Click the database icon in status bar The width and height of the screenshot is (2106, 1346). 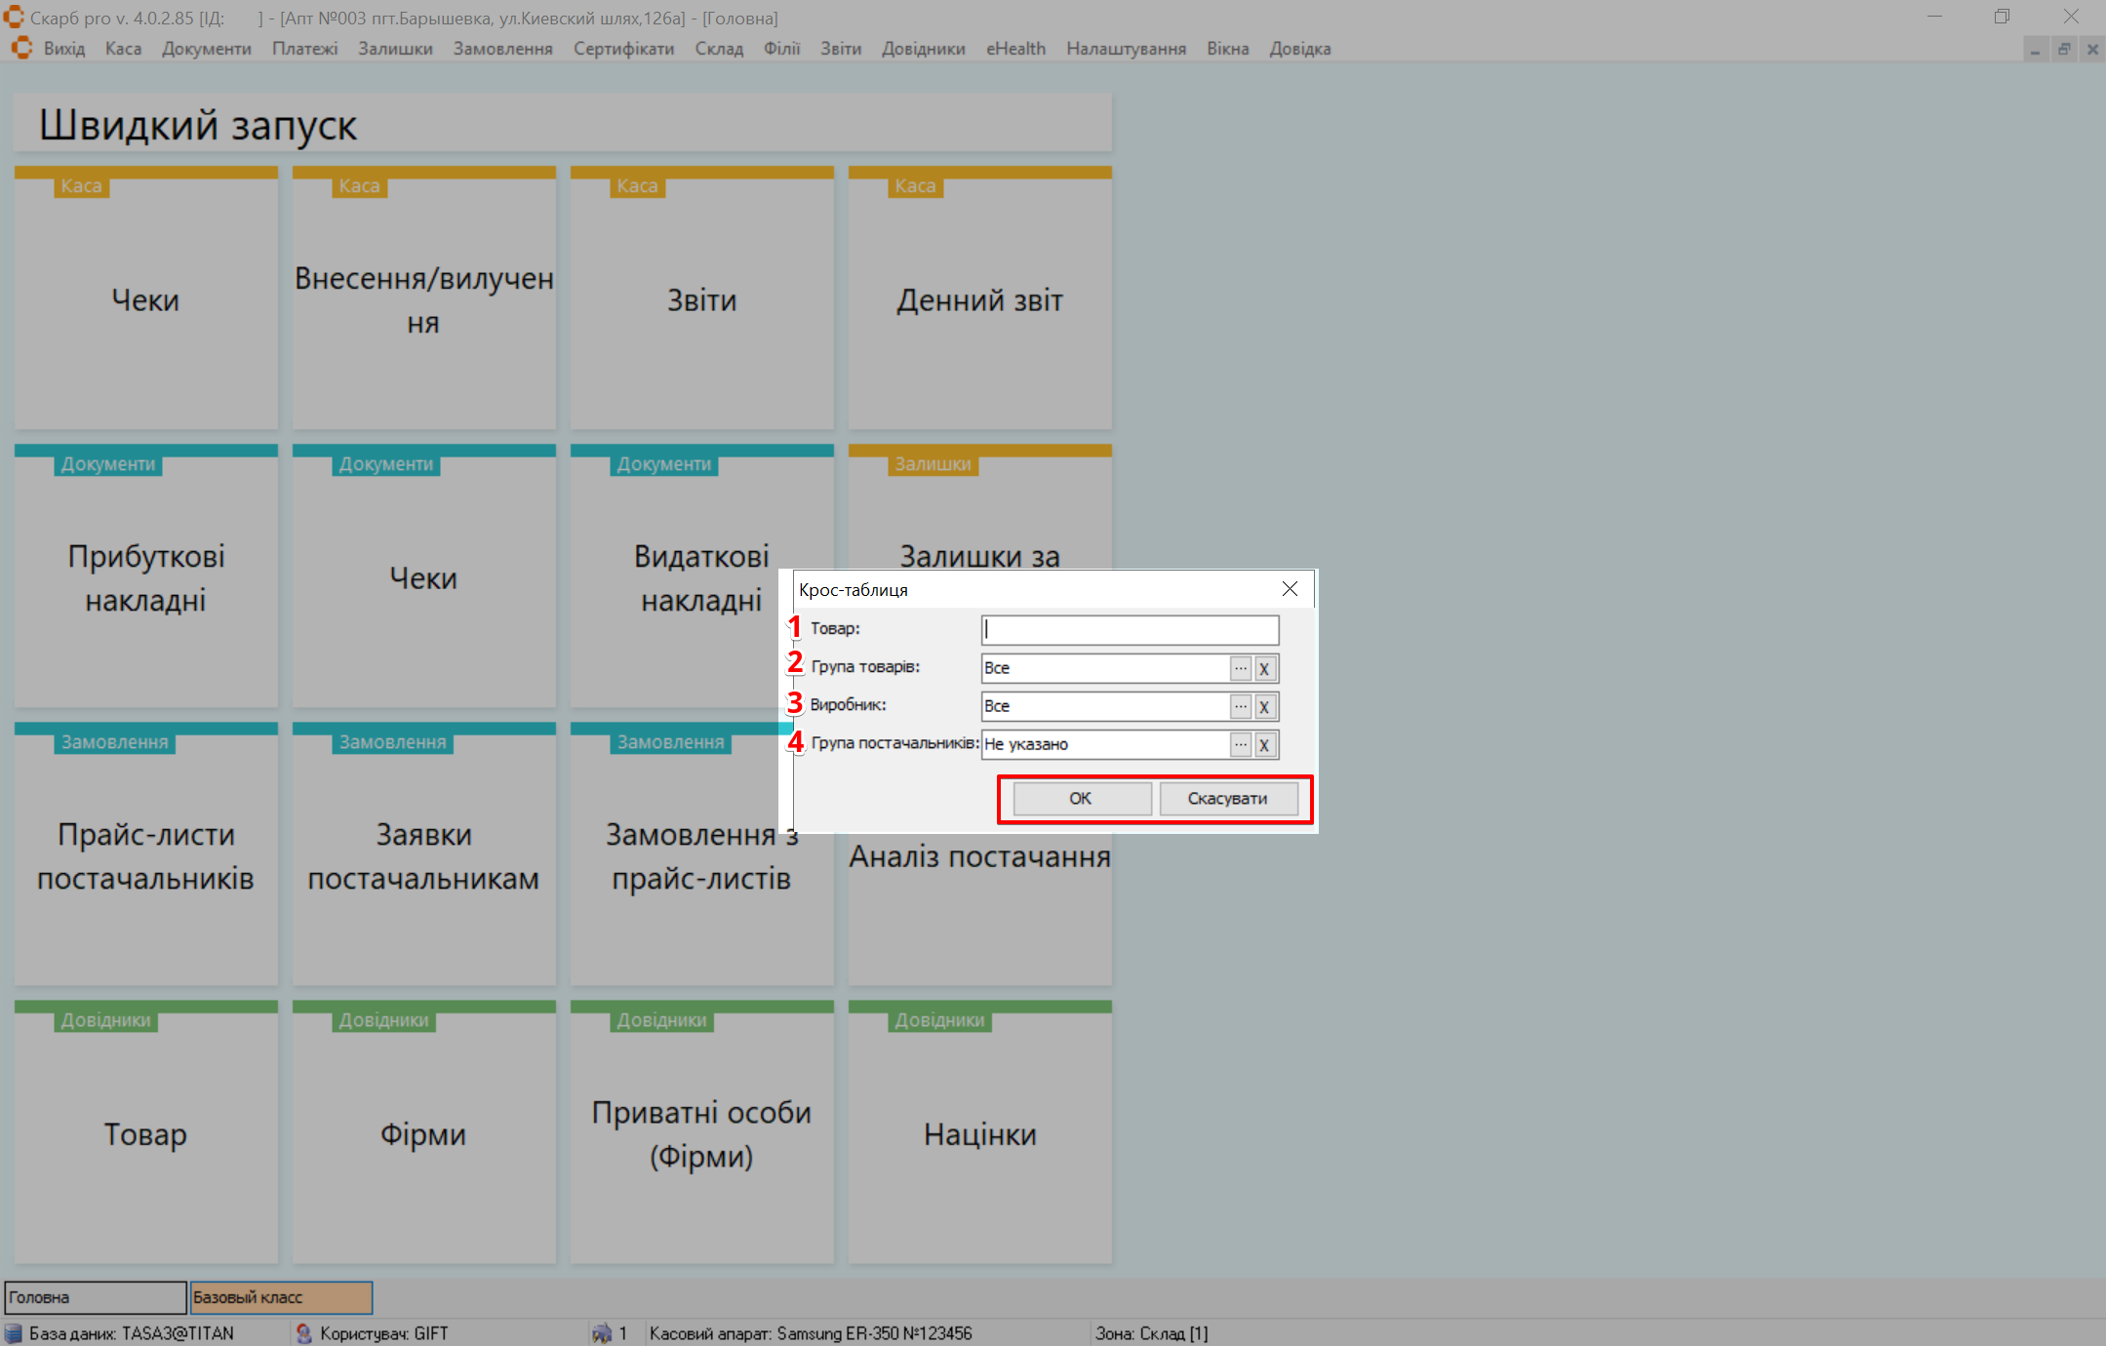click(x=14, y=1333)
